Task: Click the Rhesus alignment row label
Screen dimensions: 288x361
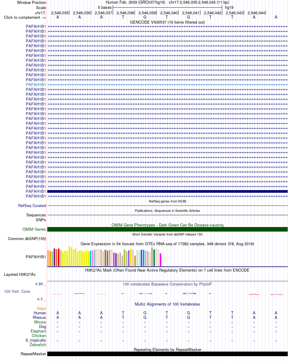Action: click(x=39, y=317)
